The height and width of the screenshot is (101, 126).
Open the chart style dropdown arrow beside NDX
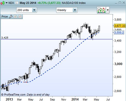tap(6, 3)
